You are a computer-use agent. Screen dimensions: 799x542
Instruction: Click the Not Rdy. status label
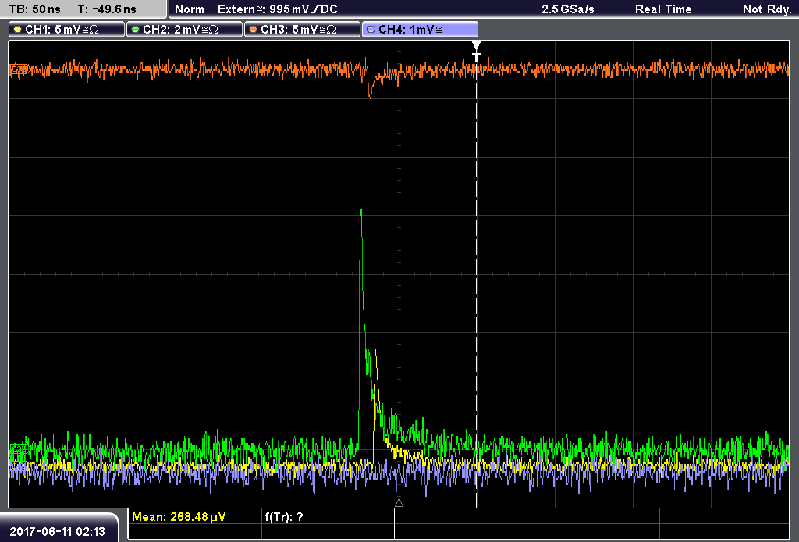[767, 9]
